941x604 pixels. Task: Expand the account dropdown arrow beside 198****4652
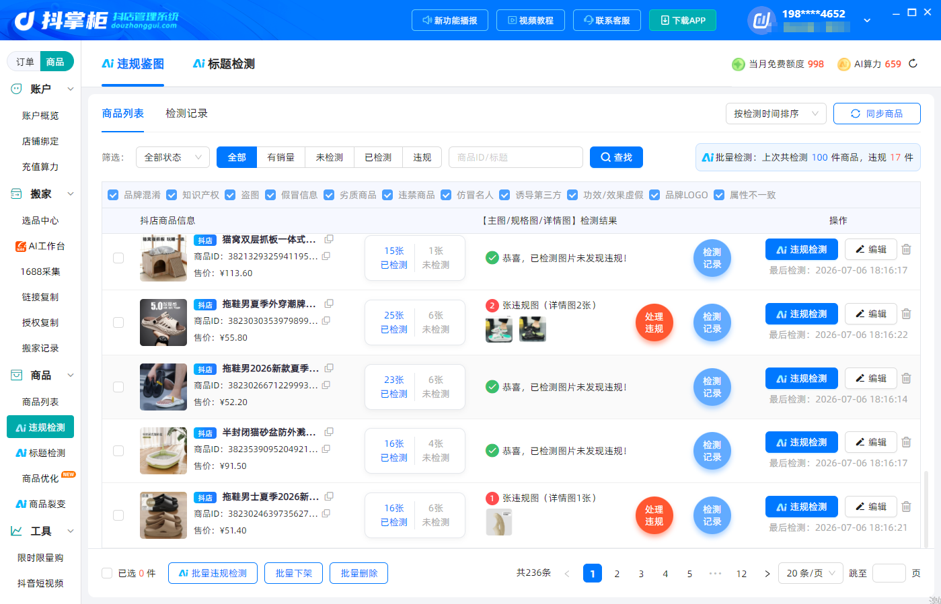(867, 21)
